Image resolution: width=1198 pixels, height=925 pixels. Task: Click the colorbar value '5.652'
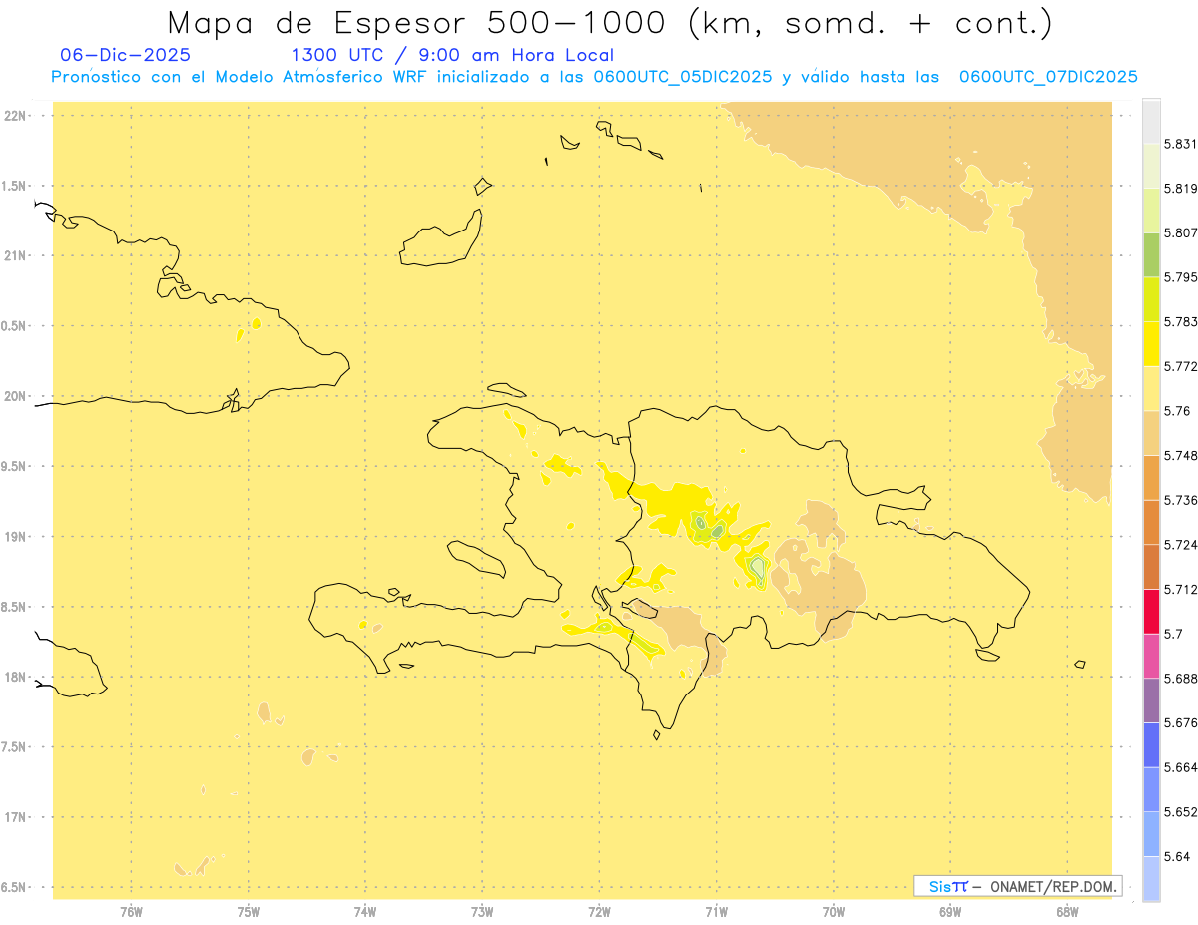1180,812
